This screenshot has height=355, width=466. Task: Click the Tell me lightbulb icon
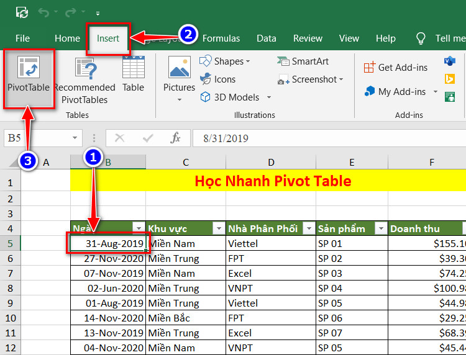tap(421, 38)
